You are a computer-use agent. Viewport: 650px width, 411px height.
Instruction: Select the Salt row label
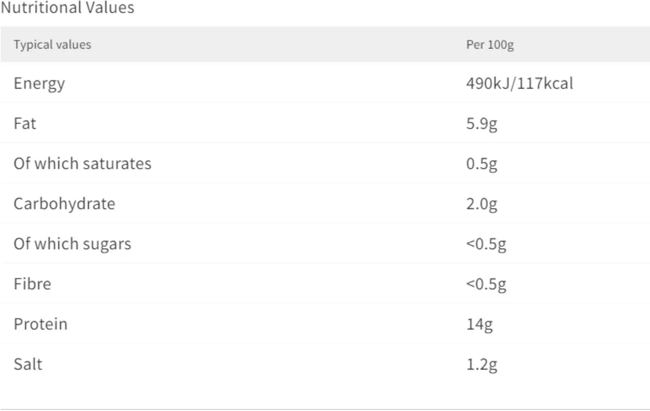[x=28, y=364]
